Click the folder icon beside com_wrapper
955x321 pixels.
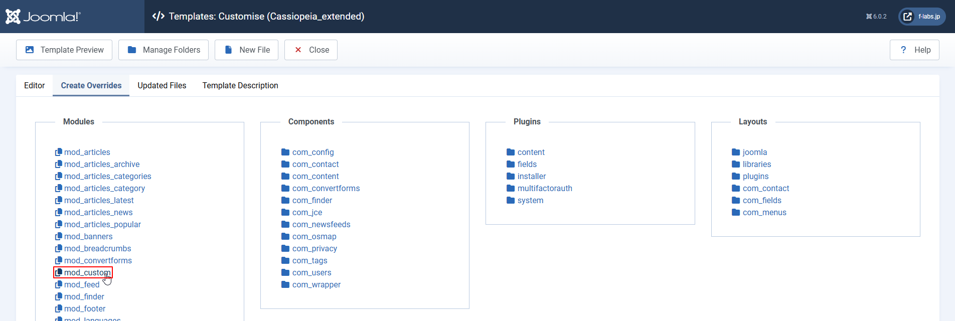click(285, 284)
